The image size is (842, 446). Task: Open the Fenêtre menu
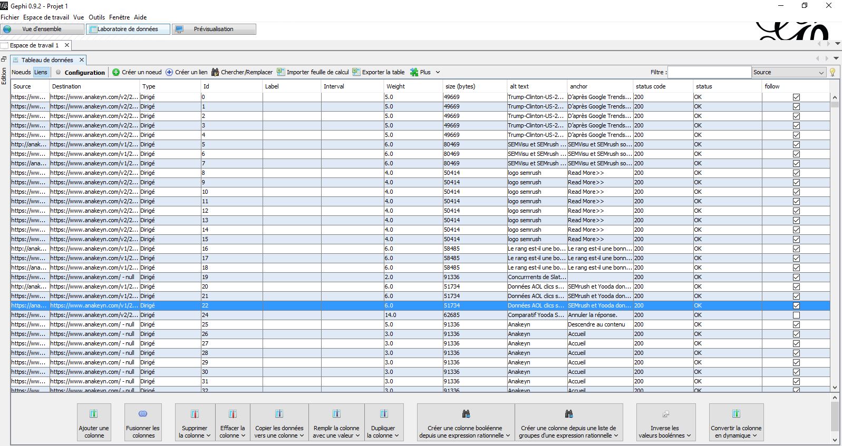pos(119,17)
